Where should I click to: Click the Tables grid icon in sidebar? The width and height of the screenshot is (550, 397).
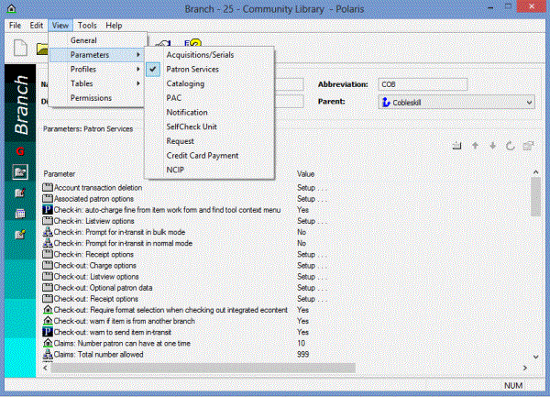[x=19, y=214]
